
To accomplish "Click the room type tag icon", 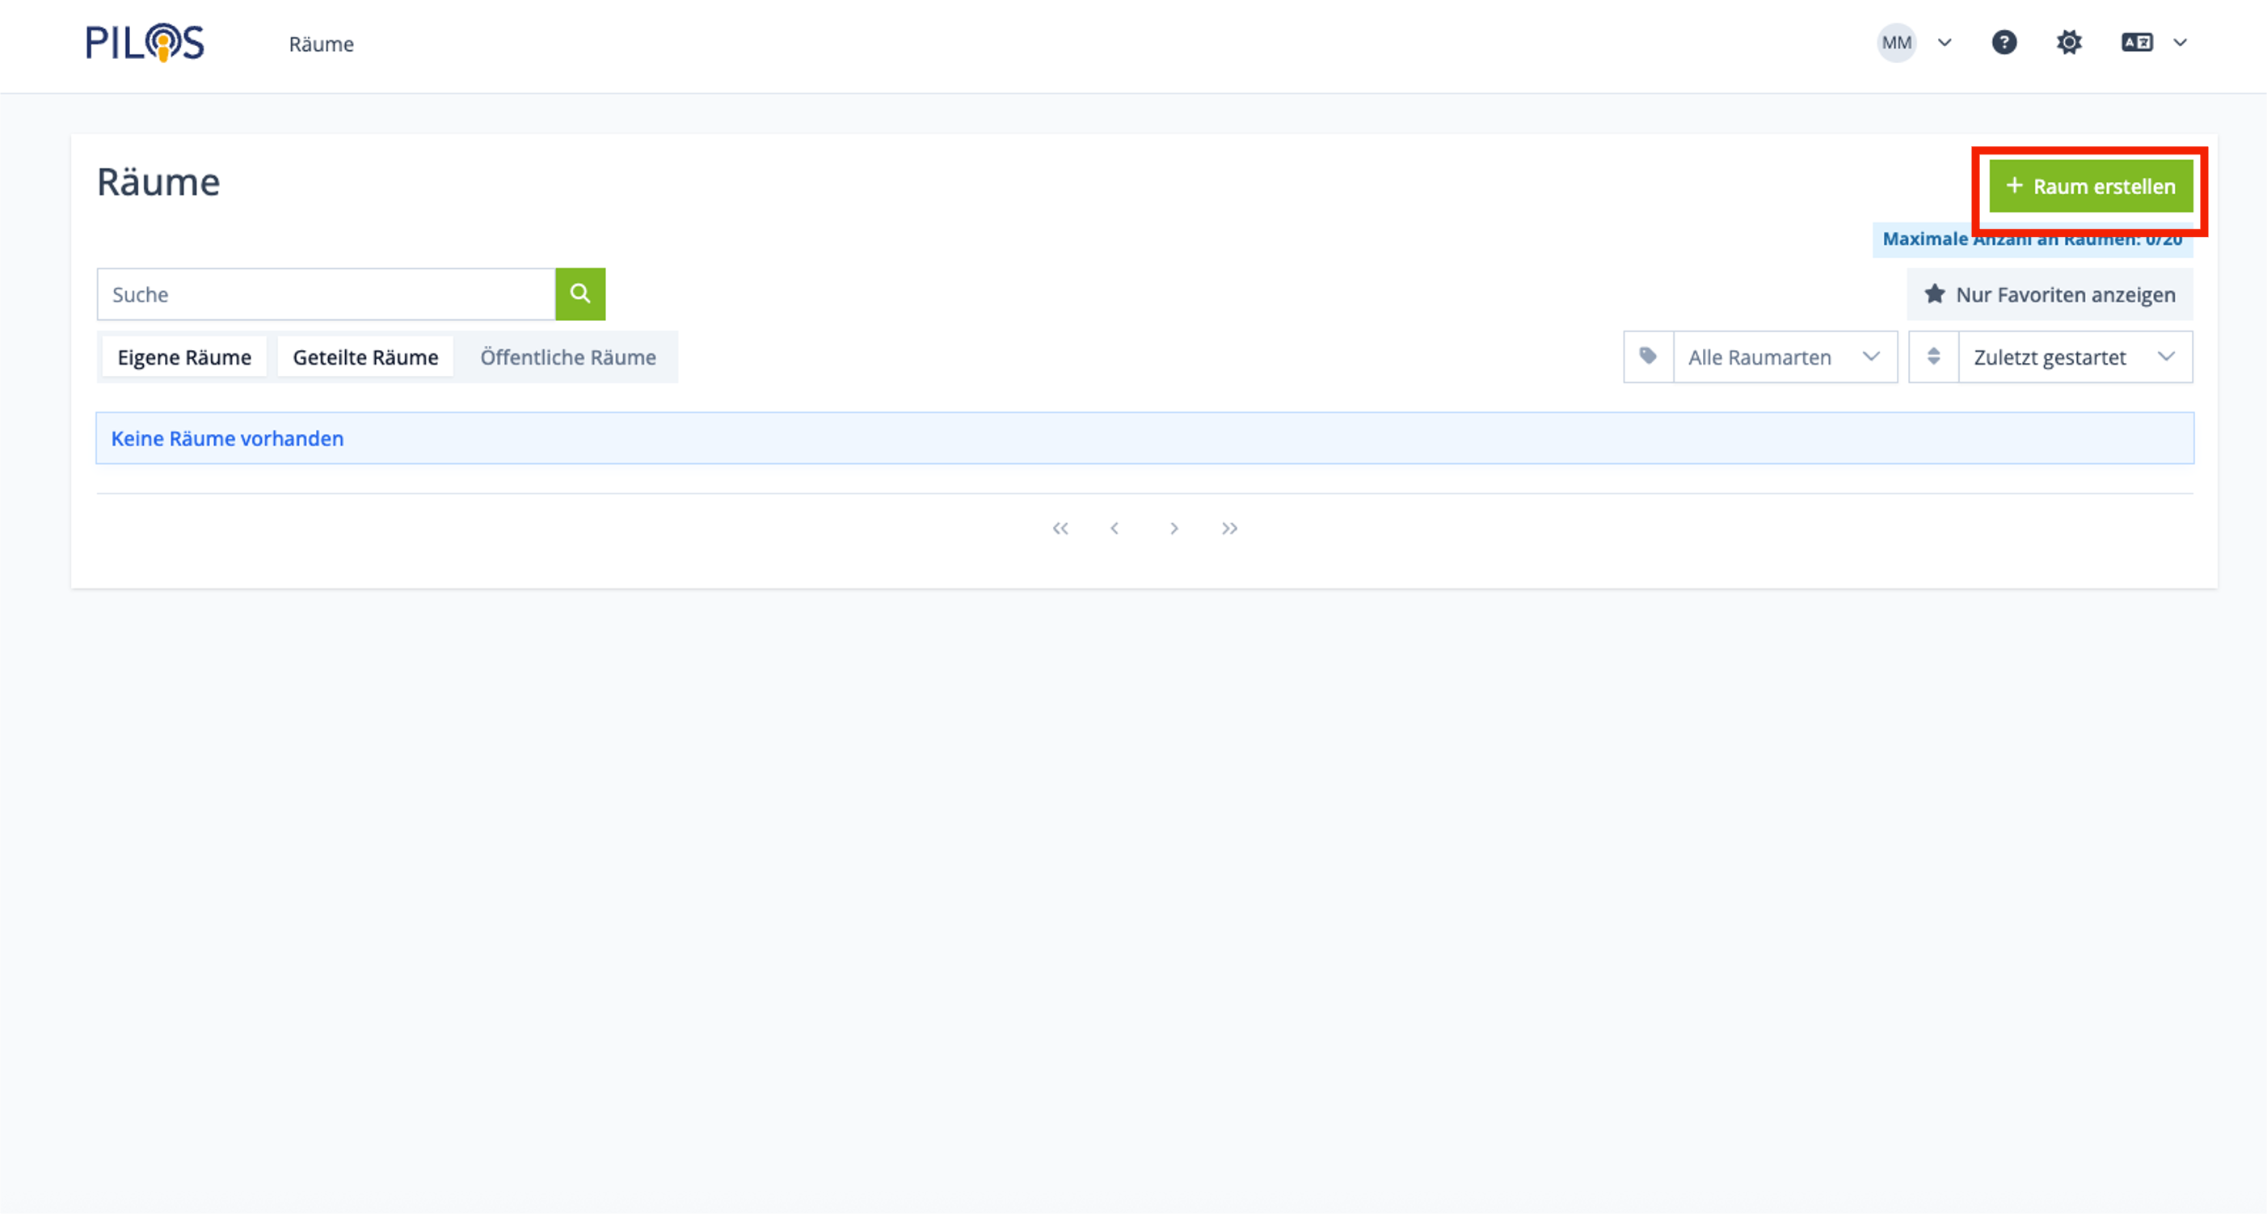I will click(x=1649, y=356).
